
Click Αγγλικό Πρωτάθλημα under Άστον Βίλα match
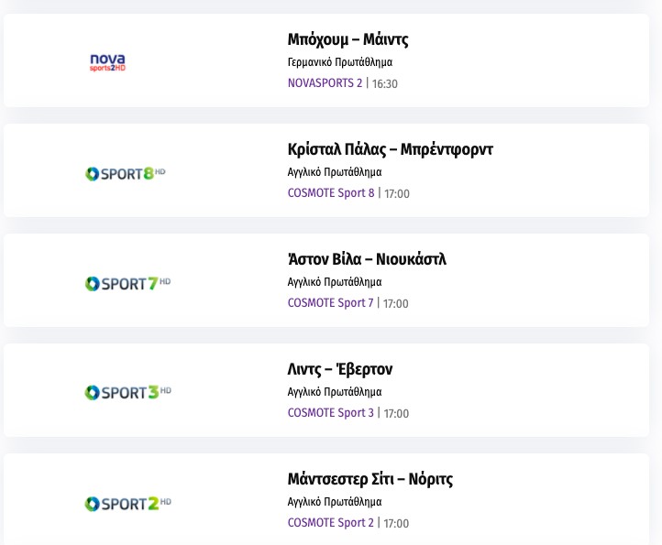tap(334, 282)
